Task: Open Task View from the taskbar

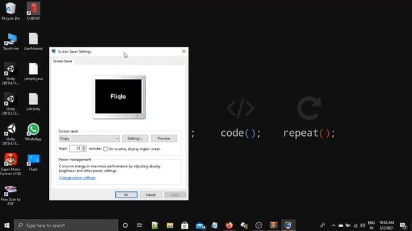Action: [140, 225]
